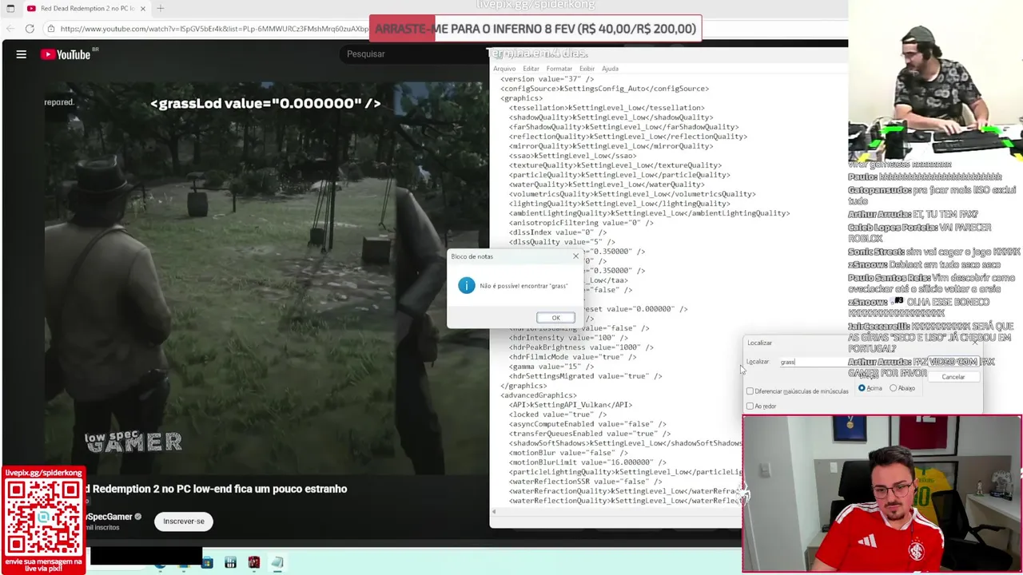The image size is (1023, 575).
Task: Select the Abaixo direction radio button
Action: tap(894, 388)
